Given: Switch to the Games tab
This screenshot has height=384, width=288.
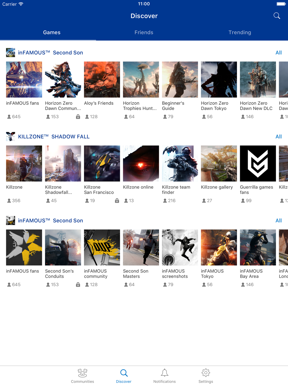Looking at the screenshot, I should (x=52, y=33).
